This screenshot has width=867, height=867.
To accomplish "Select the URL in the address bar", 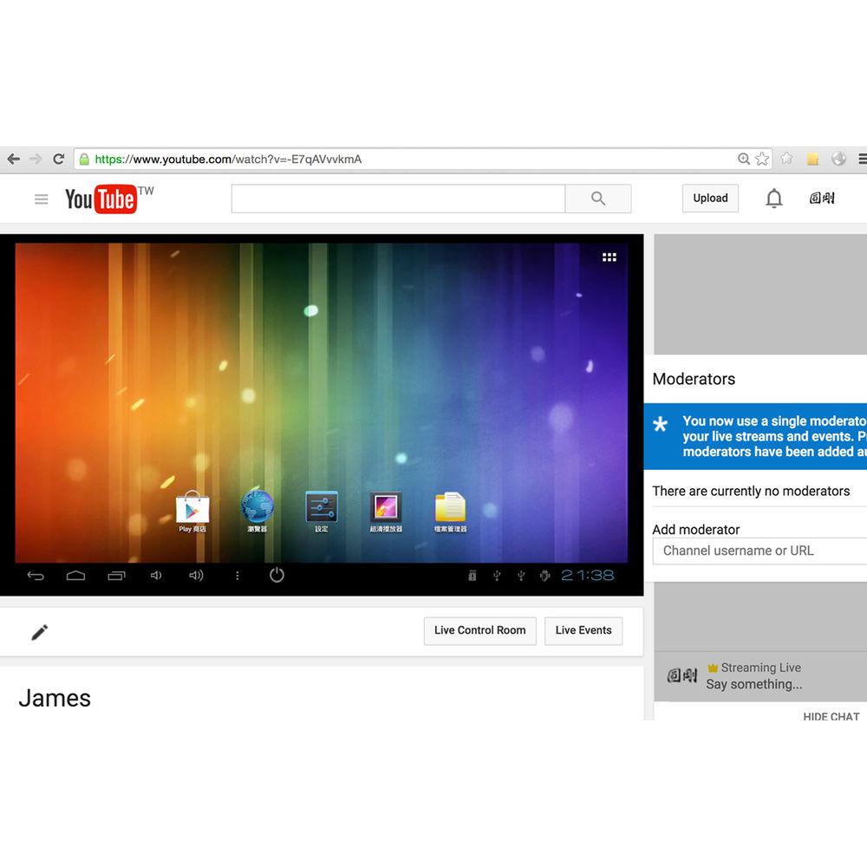I will pyautogui.click(x=407, y=160).
